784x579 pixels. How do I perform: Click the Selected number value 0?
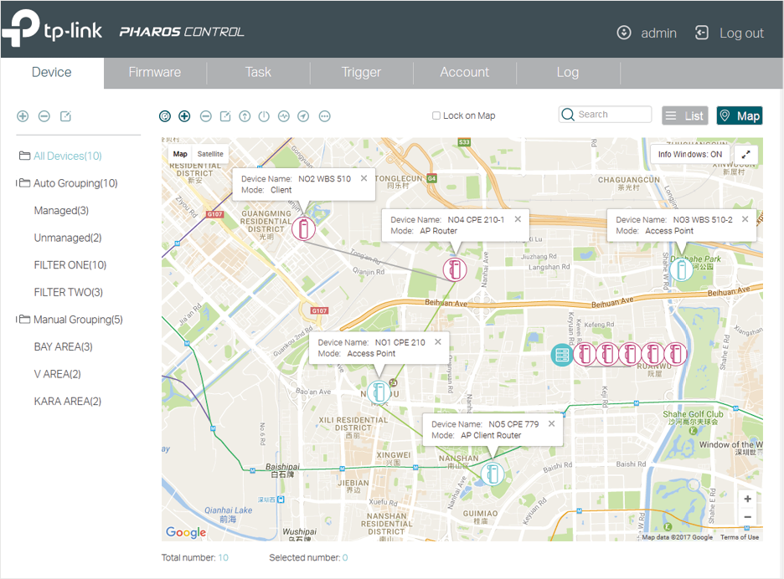coord(345,557)
